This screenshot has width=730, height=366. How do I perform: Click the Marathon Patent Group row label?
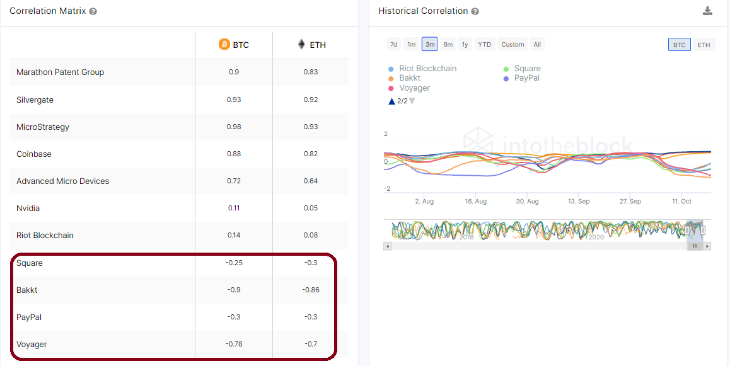[x=60, y=72]
